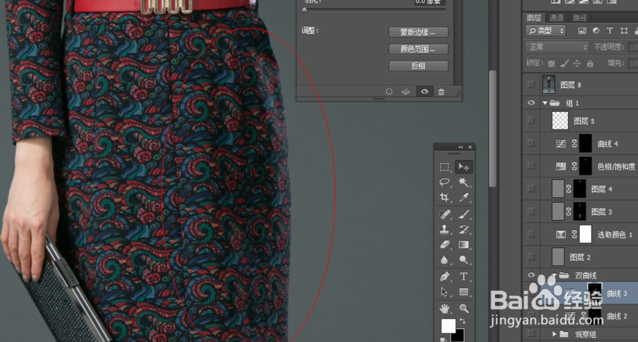Show layer 图层 5 visibility box
Screen dimensions: 638x342
click(531, 121)
